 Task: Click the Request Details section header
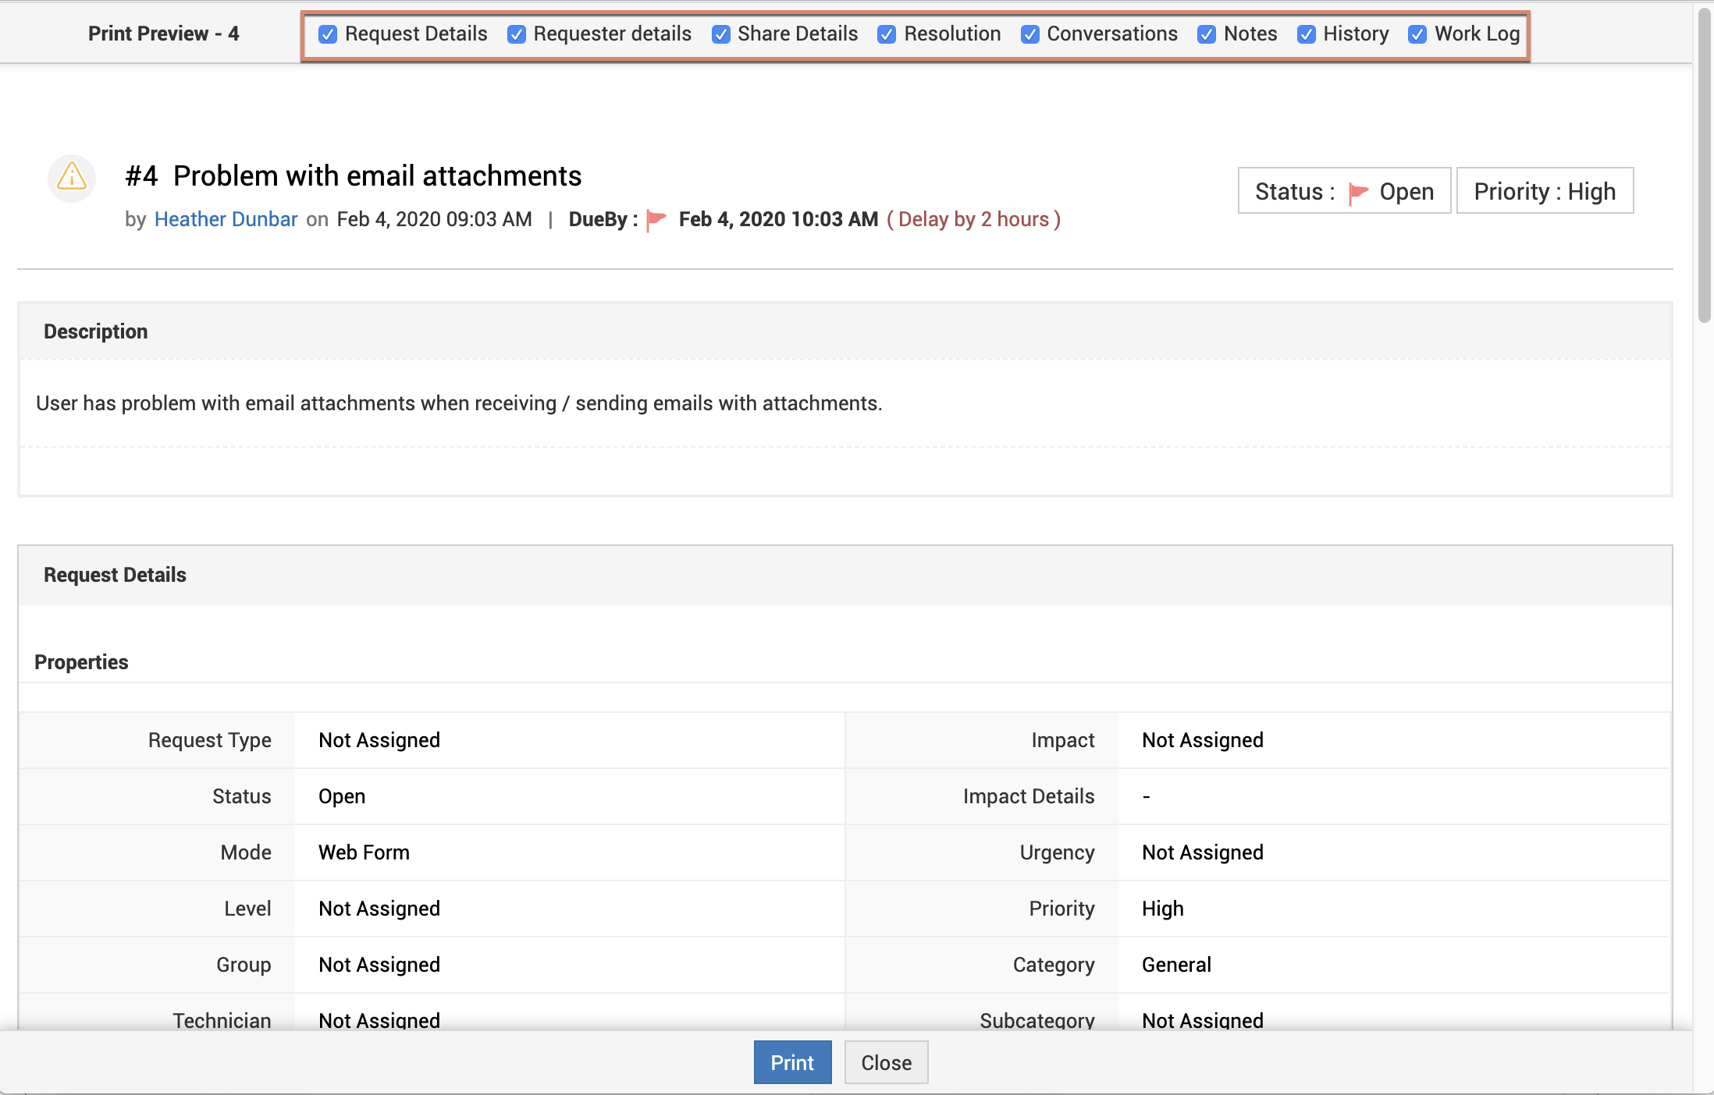click(x=115, y=575)
